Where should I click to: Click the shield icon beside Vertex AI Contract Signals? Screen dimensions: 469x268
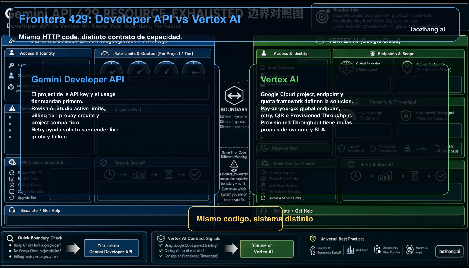161,238
